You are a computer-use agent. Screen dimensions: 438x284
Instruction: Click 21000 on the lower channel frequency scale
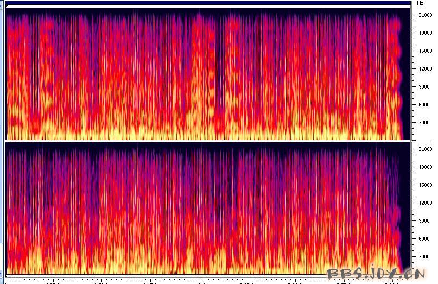(426, 149)
